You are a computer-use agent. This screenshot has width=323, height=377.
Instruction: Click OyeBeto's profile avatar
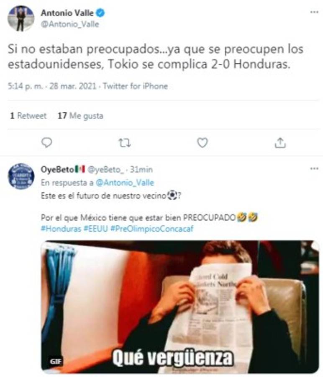(21, 176)
